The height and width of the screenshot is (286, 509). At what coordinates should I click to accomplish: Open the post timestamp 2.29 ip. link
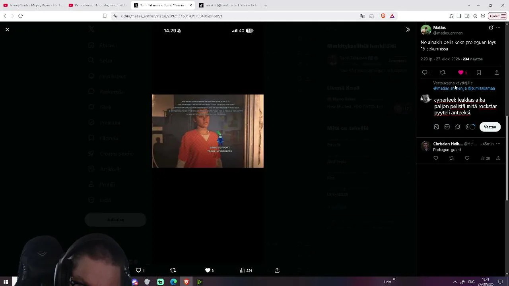pyautogui.click(x=440, y=59)
